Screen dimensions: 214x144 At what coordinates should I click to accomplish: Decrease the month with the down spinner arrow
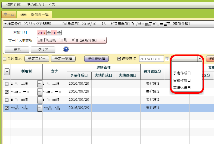tap(59, 34)
